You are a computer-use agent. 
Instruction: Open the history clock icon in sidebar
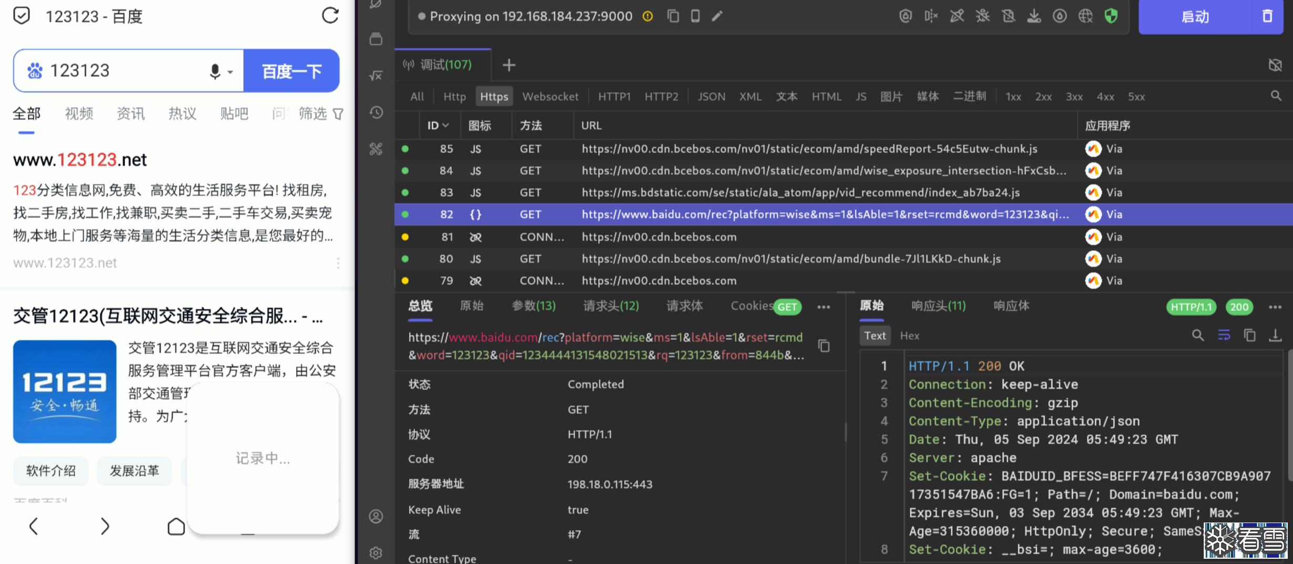coord(376,112)
